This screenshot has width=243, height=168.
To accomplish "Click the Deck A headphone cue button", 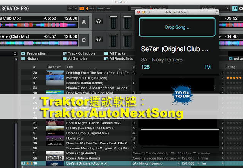I will pos(98,21).
